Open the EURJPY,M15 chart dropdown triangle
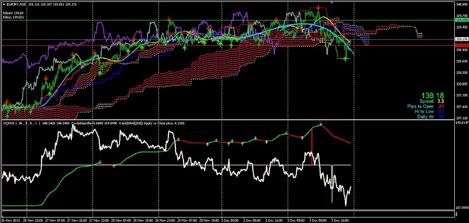The image size is (469, 223). (x=4, y=4)
